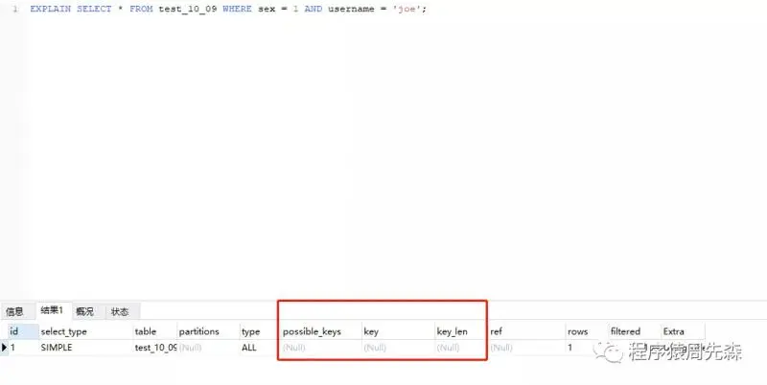Select the value 1 under rows
The height and width of the screenshot is (385, 767).
(587, 348)
